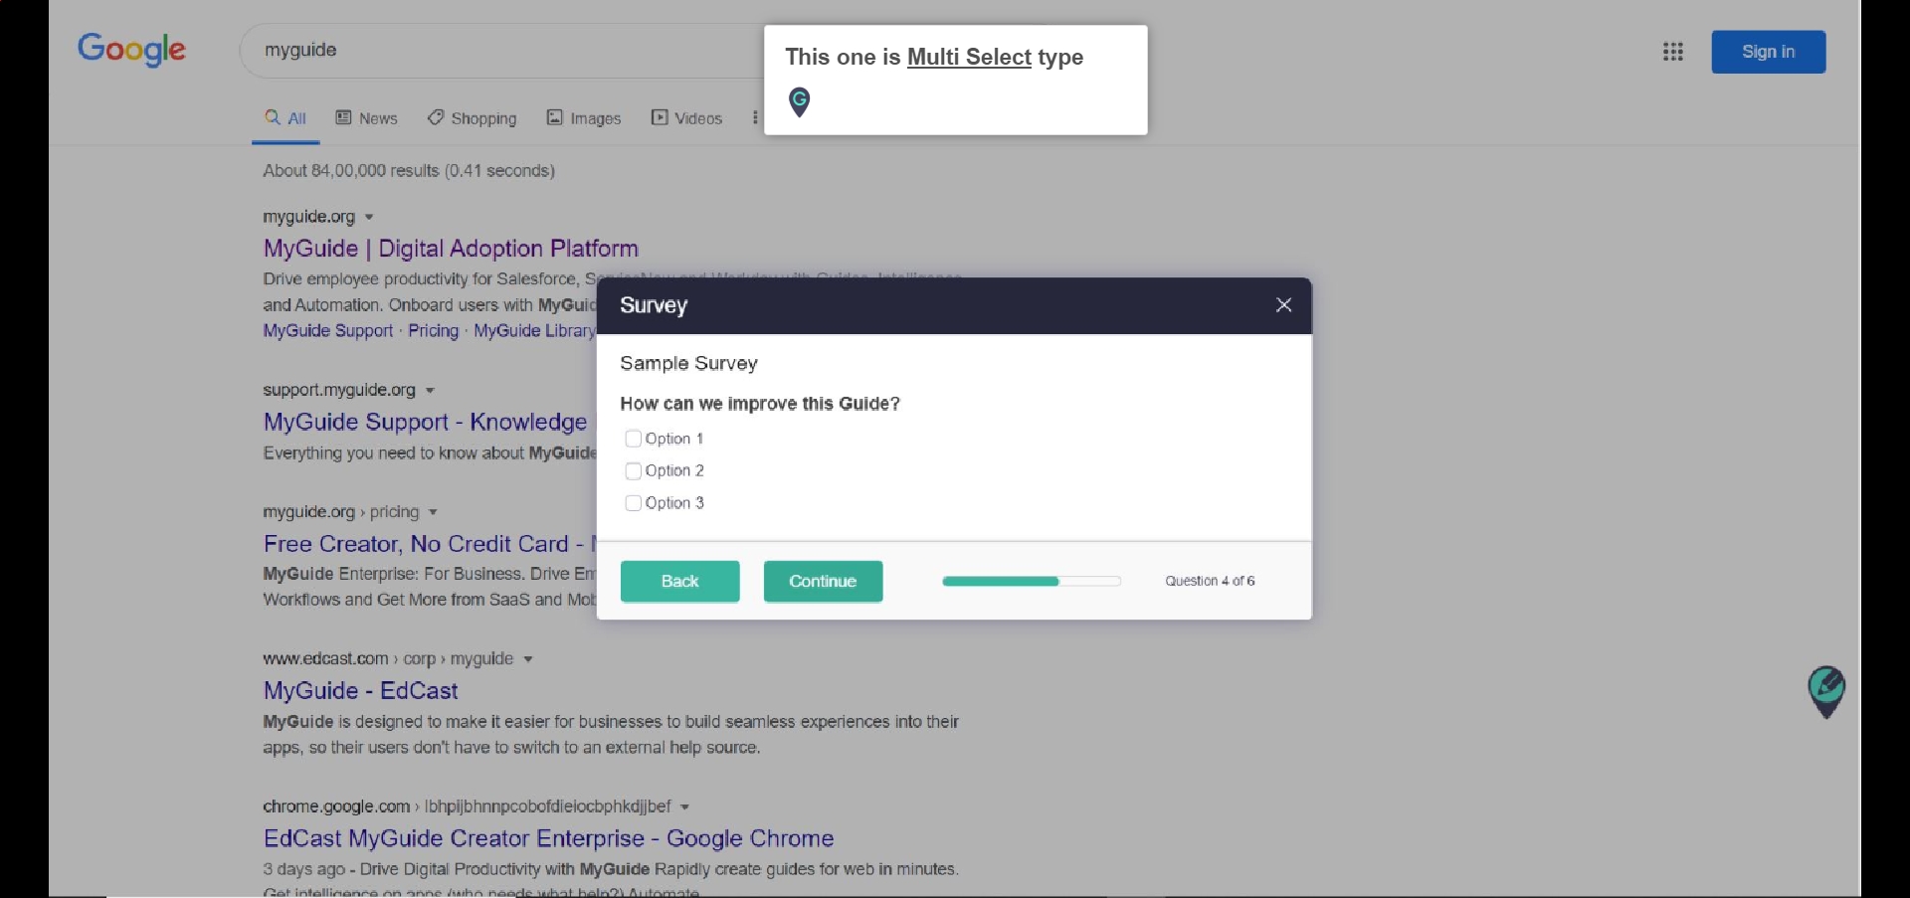The width and height of the screenshot is (1910, 898).
Task: Switch to the News search tab
Action: pos(366,118)
